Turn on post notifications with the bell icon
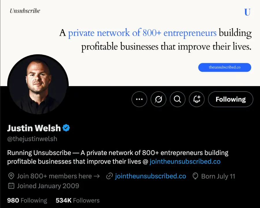 (x=197, y=99)
